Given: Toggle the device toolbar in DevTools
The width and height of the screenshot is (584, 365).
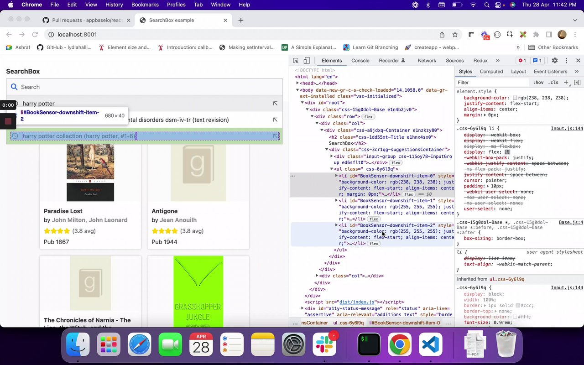Looking at the screenshot, I should pos(307,61).
